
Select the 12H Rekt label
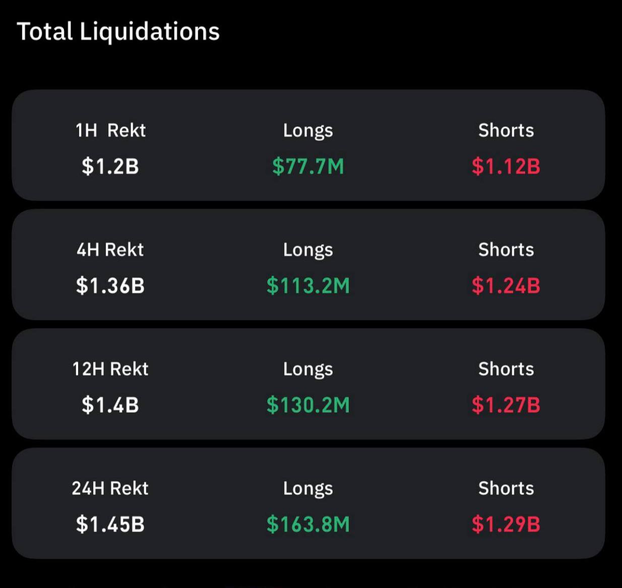pyautogui.click(x=110, y=369)
